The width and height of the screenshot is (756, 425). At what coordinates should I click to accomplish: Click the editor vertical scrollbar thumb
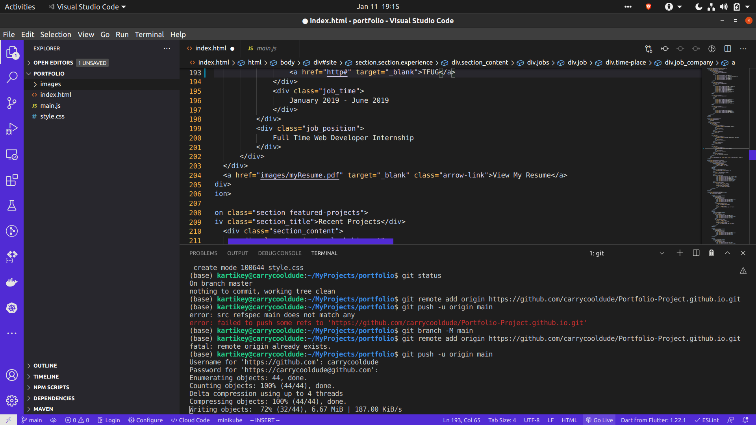752,155
